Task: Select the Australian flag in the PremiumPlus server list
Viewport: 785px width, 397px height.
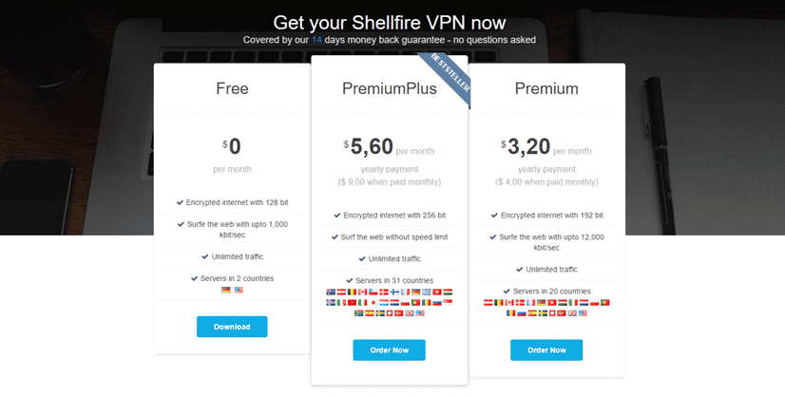Action: tap(331, 292)
